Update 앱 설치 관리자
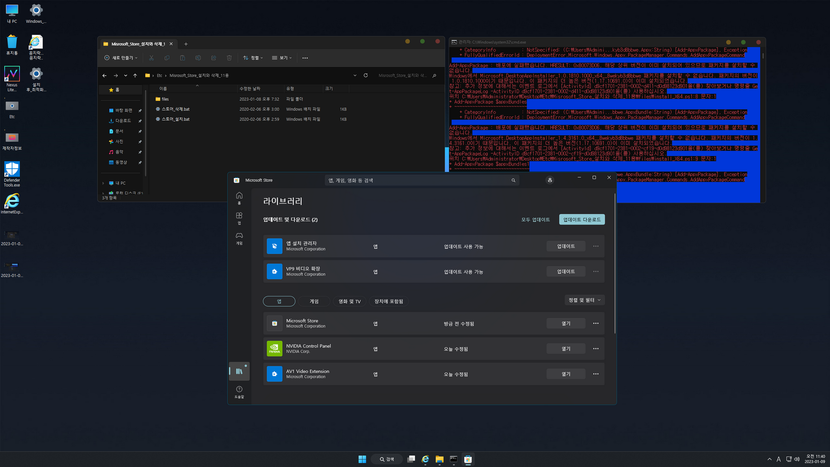Image resolution: width=830 pixels, height=467 pixels. pyautogui.click(x=566, y=246)
